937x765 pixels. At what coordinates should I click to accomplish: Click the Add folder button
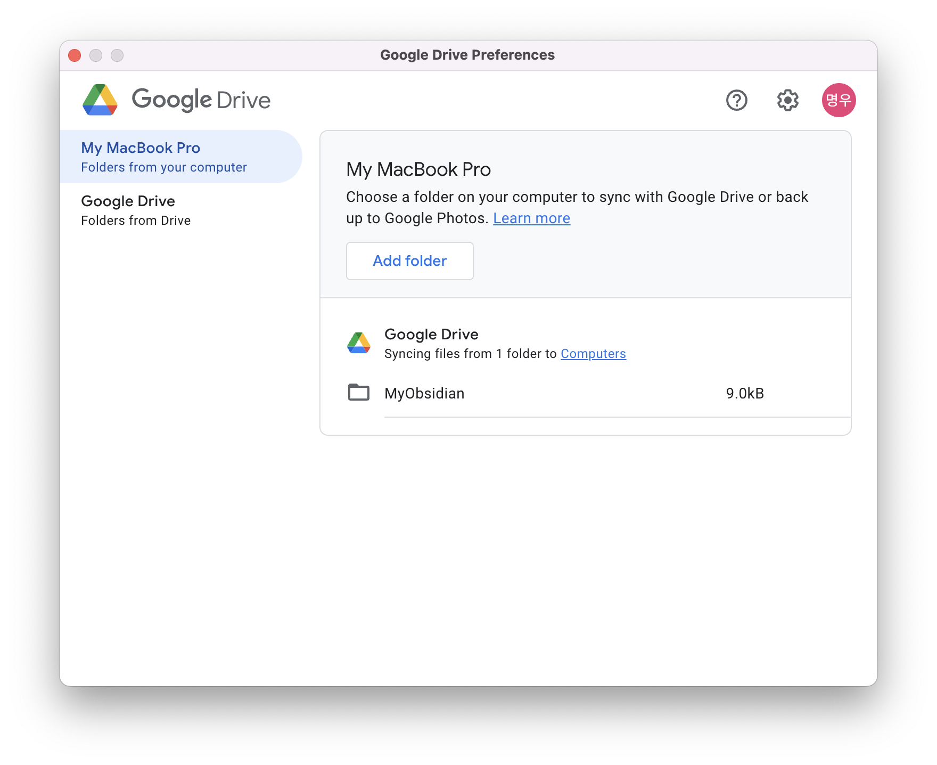coord(409,261)
